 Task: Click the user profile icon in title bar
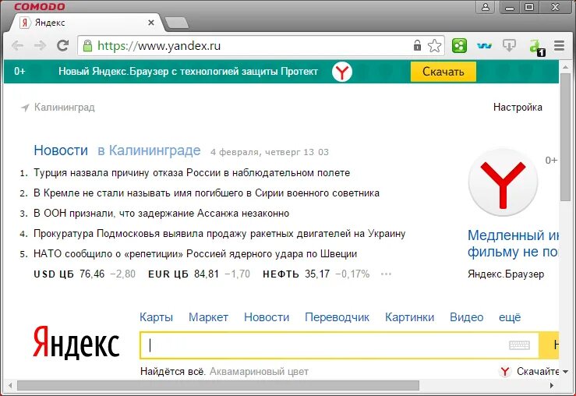click(486, 7)
